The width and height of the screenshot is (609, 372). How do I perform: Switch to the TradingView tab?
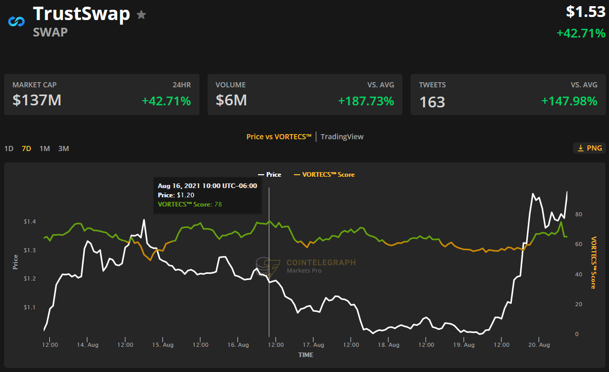tap(342, 137)
